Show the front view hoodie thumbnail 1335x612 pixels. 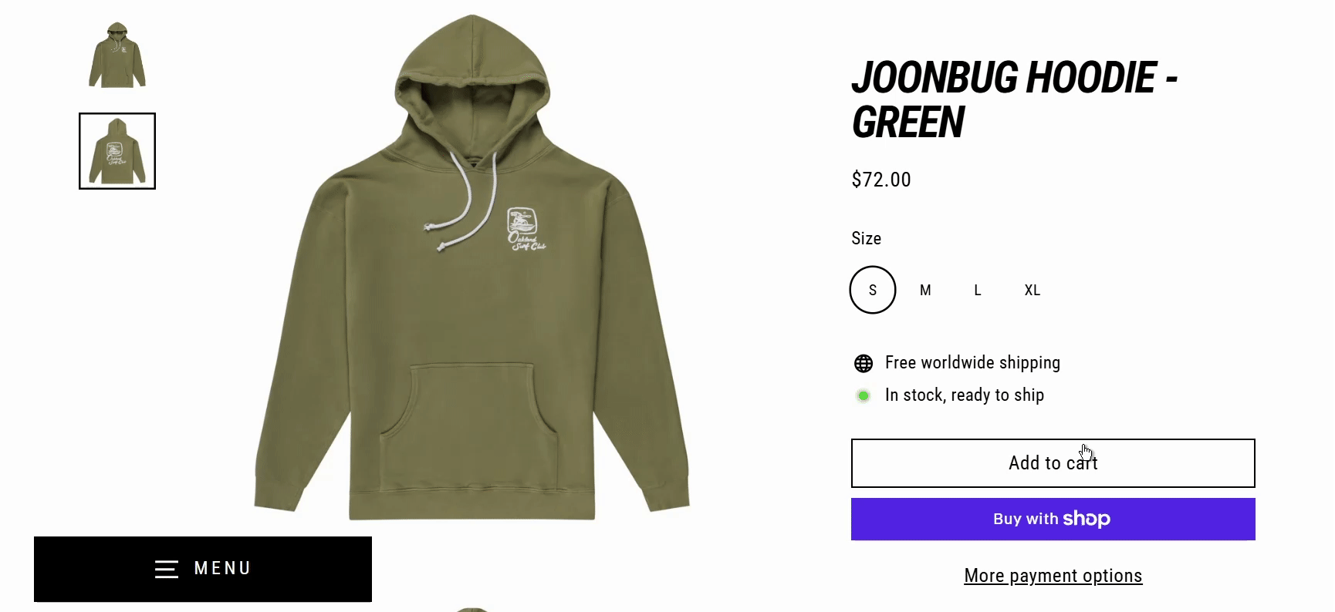click(117, 55)
